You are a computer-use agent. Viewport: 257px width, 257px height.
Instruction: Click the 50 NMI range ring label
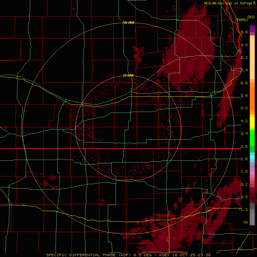(128, 75)
